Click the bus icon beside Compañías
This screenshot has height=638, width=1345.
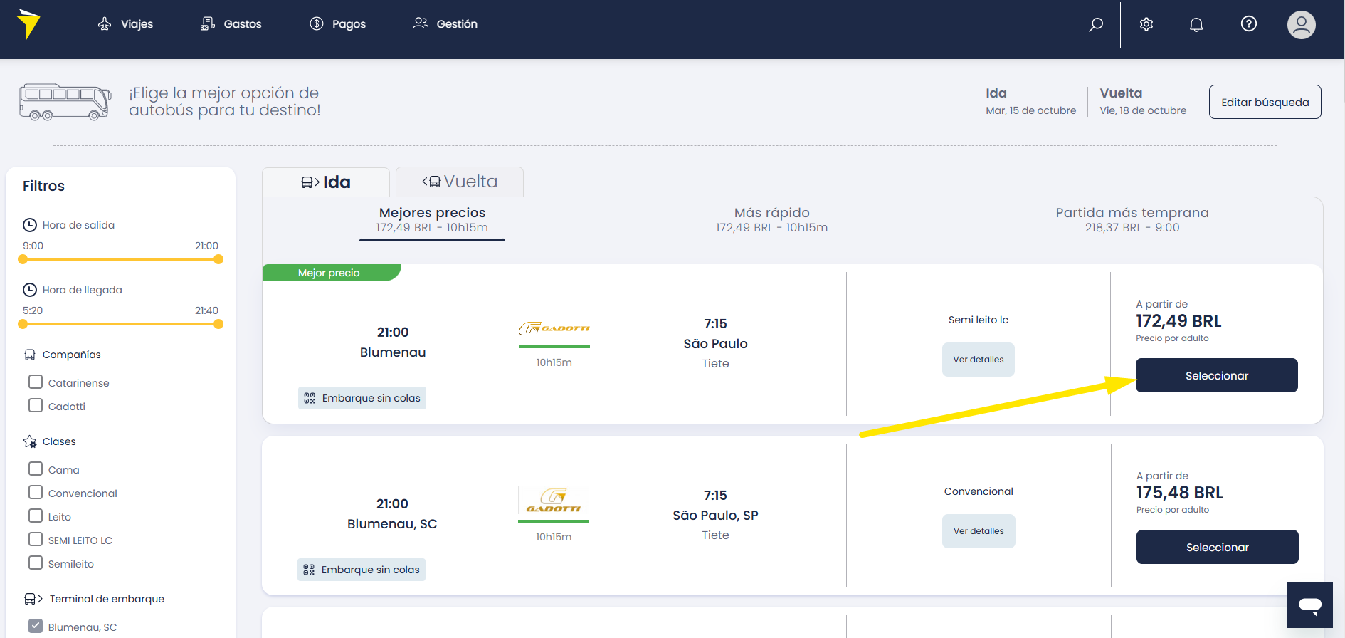(x=30, y=355)
